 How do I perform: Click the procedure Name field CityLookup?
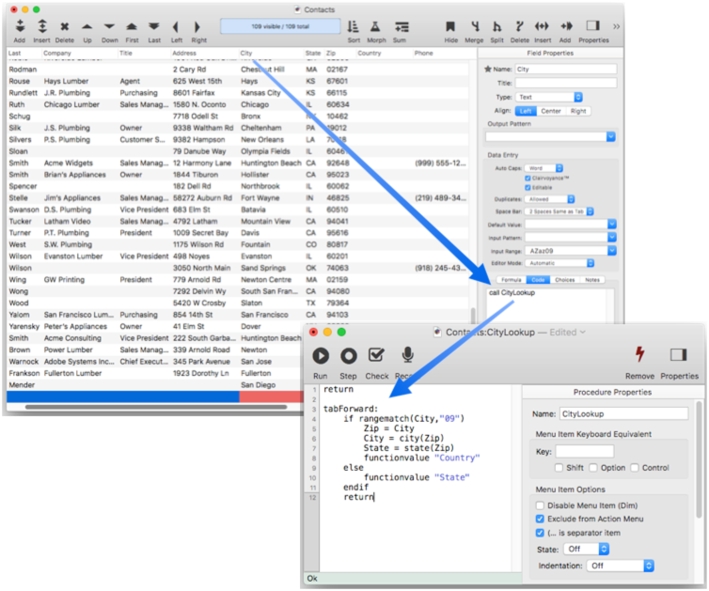(x=623, y=413)
